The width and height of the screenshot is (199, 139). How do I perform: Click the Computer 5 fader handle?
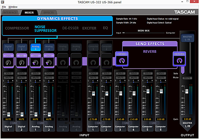coord(148,91)
